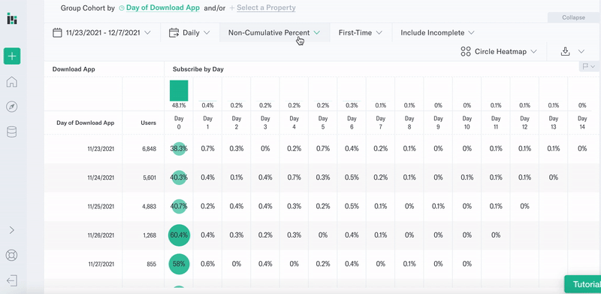Open the Include Incomplete dropdown
Screen dimensions: 601x294
tap(438, 32)
